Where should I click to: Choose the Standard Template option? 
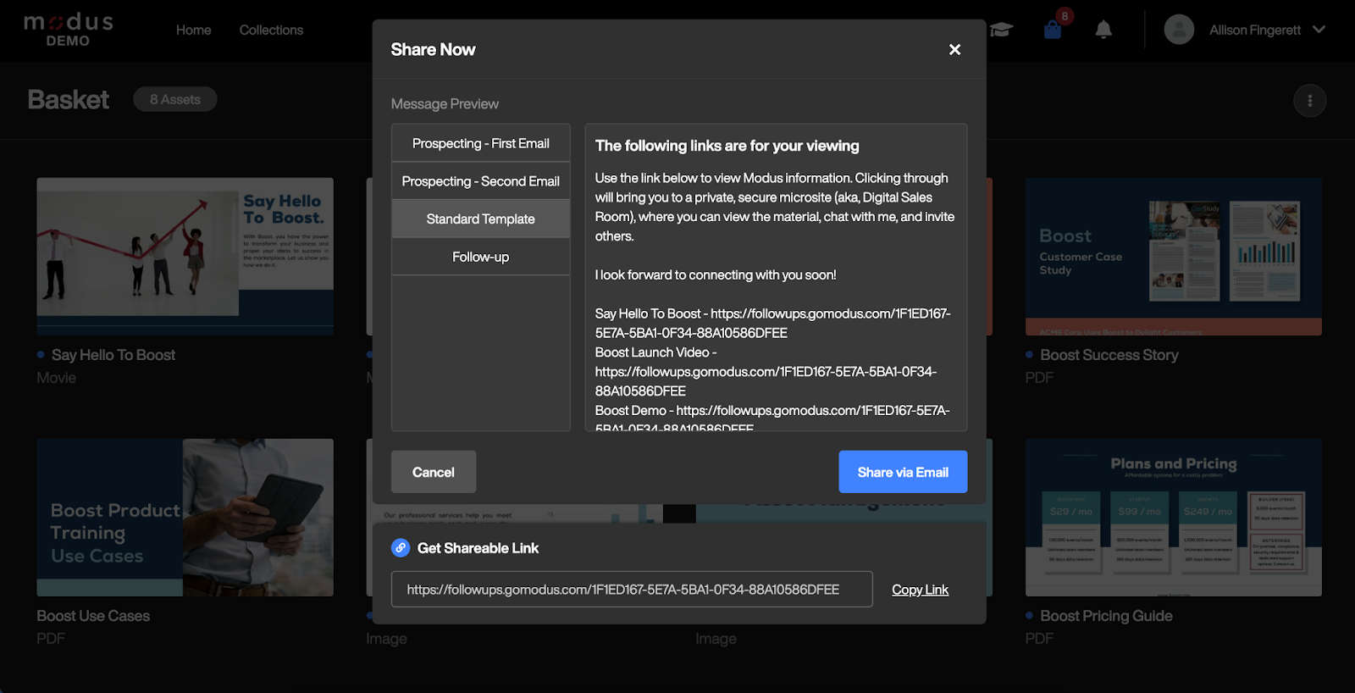[480, 219]
